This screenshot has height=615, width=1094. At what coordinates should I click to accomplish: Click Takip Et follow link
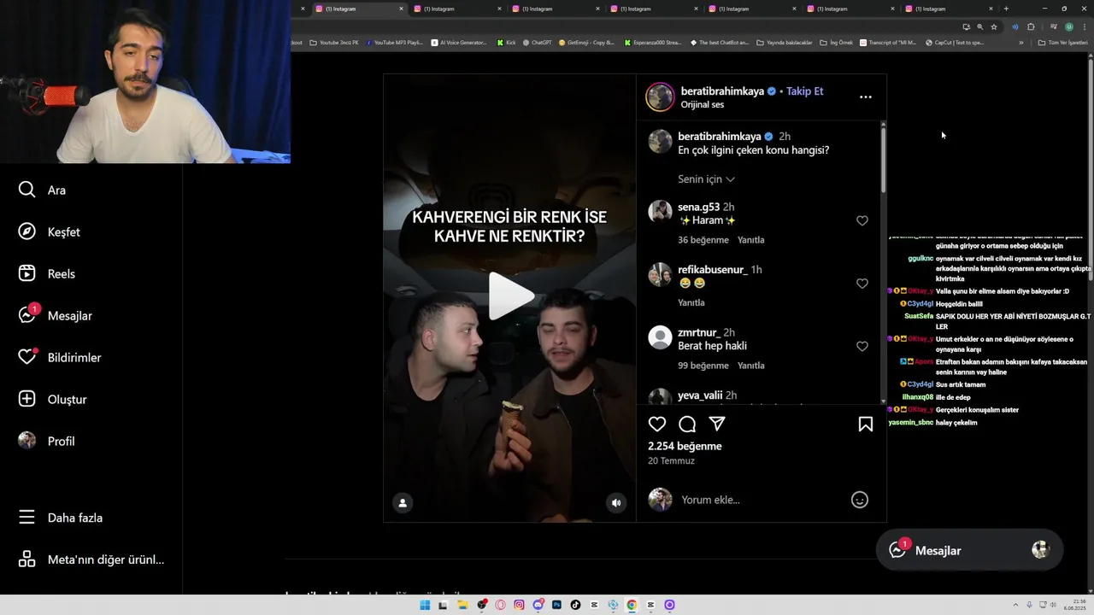point(805,91)
